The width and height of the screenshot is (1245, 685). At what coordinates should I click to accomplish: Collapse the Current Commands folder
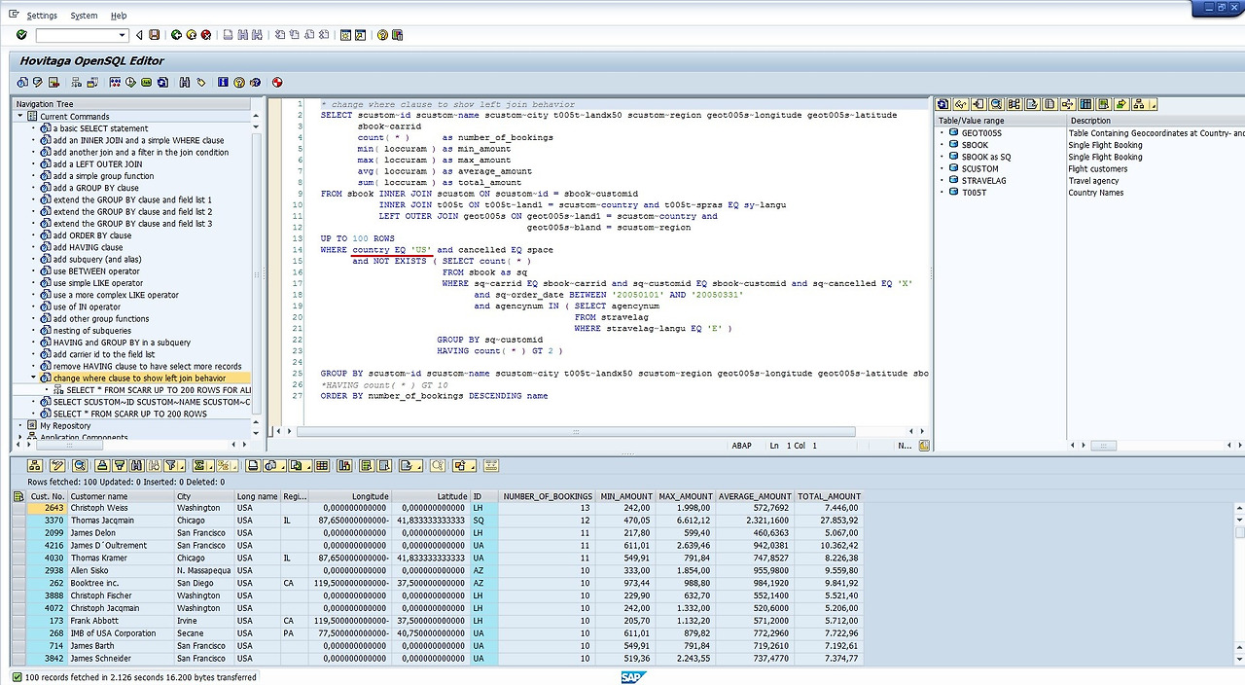[20, 117]
